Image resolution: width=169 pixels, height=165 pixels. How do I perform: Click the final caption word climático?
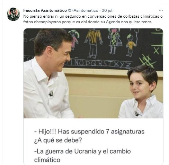pos(47,160)
